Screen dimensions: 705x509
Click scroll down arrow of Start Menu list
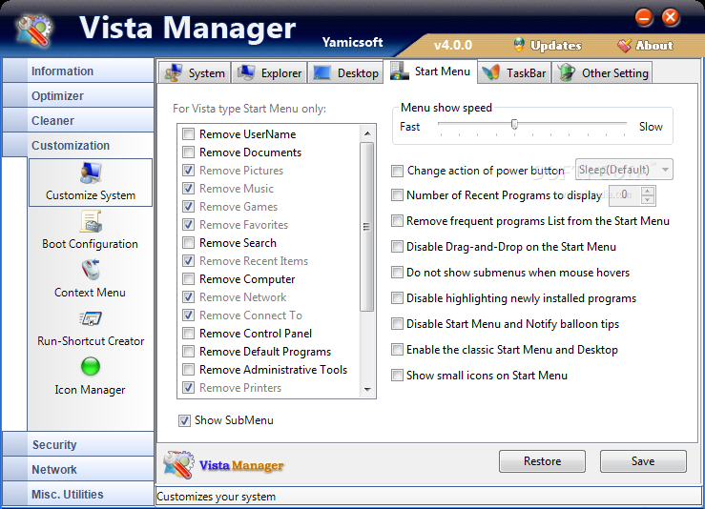(x=367, y=390)
